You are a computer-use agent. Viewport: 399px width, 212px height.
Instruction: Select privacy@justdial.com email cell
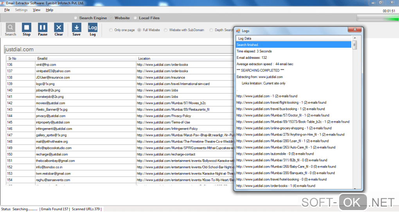pos(86,116)
